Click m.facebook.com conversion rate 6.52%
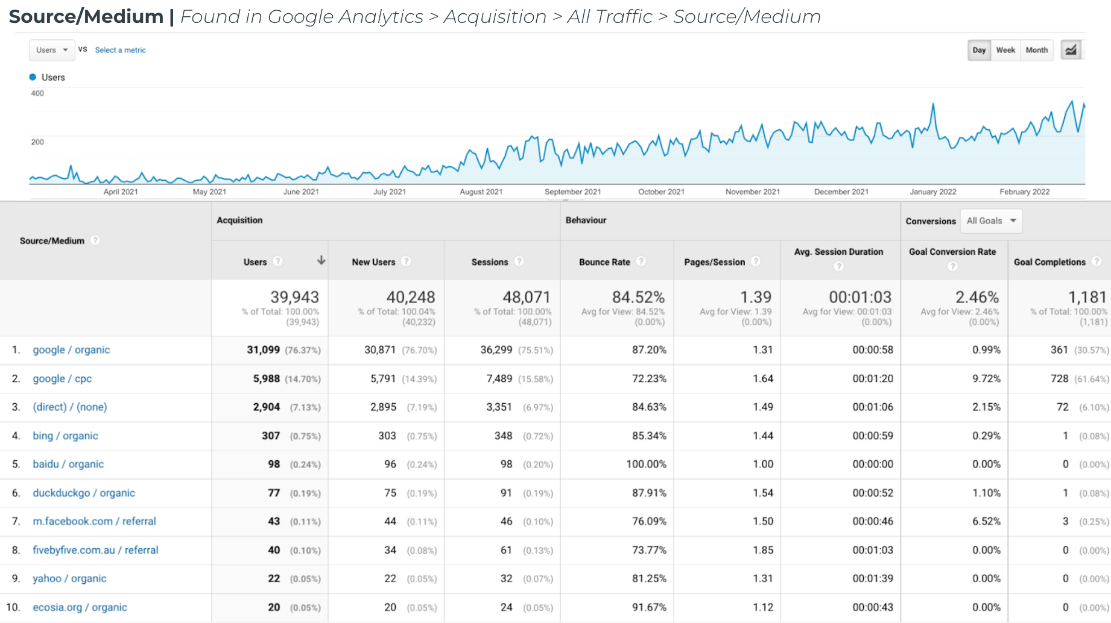The width and height of the screenshot is (1111, 623). (986, 521)
